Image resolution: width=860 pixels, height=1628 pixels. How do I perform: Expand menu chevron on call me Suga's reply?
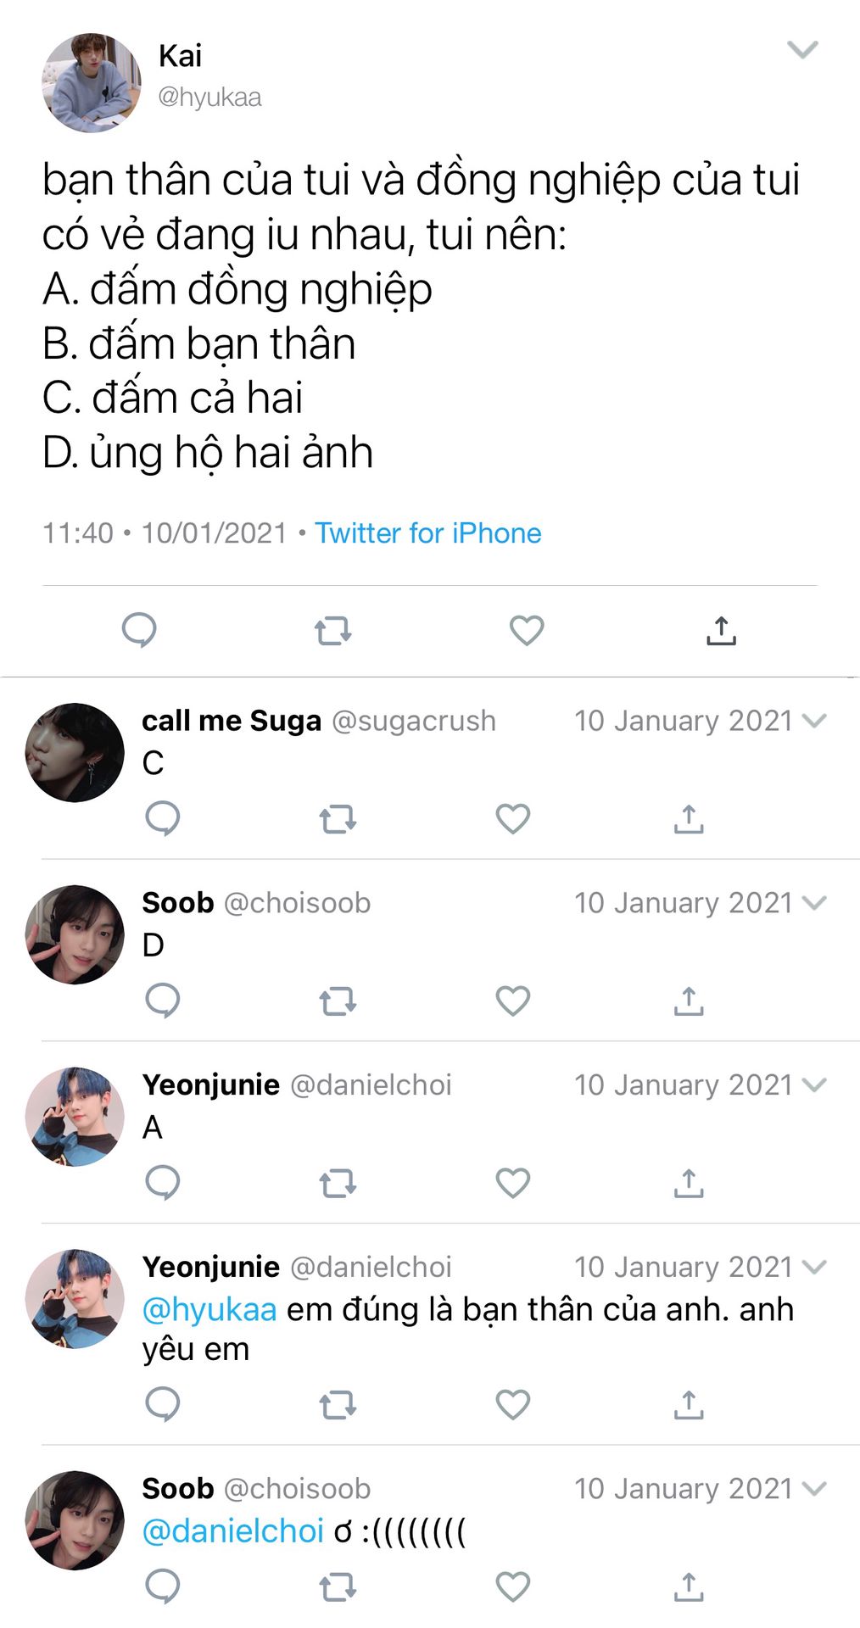(814, 722)
